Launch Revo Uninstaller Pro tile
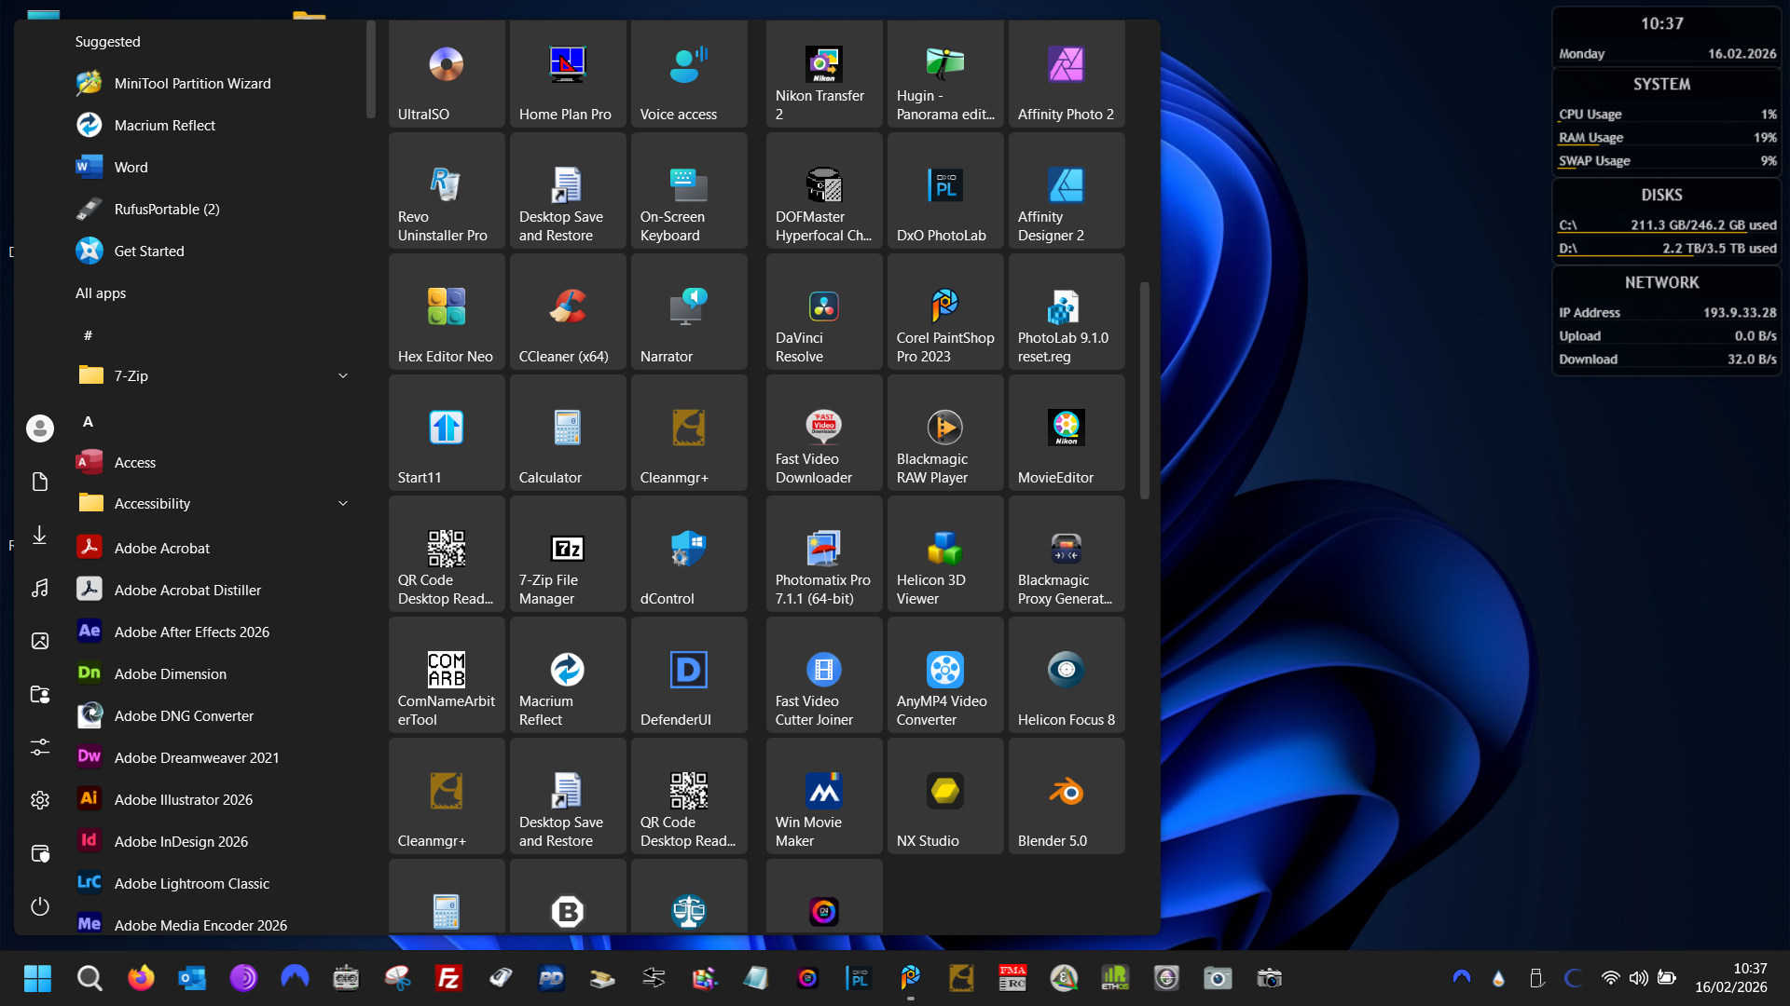Screen dimensions: 1790x1006 point(446,191)
